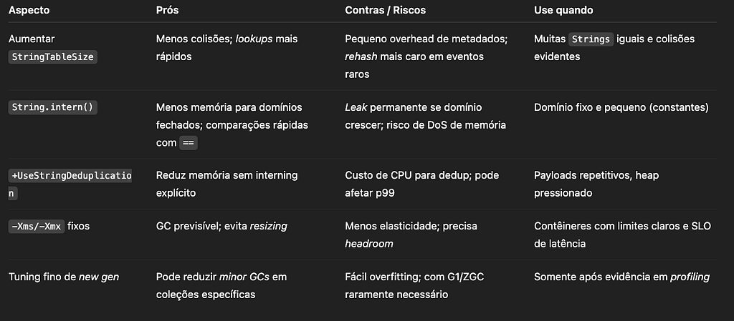This screenshot has height=321, width=734.
Task: Click the String.intern() code label
Action: point(53,108)
